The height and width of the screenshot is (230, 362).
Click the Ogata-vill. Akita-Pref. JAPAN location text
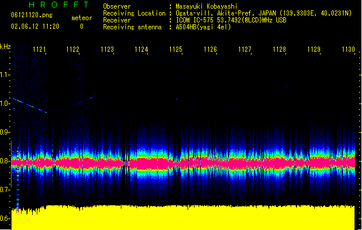264,13
